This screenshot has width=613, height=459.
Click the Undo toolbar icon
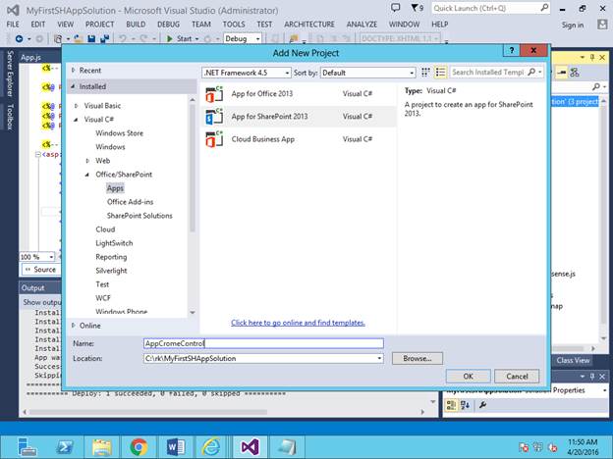123,38
